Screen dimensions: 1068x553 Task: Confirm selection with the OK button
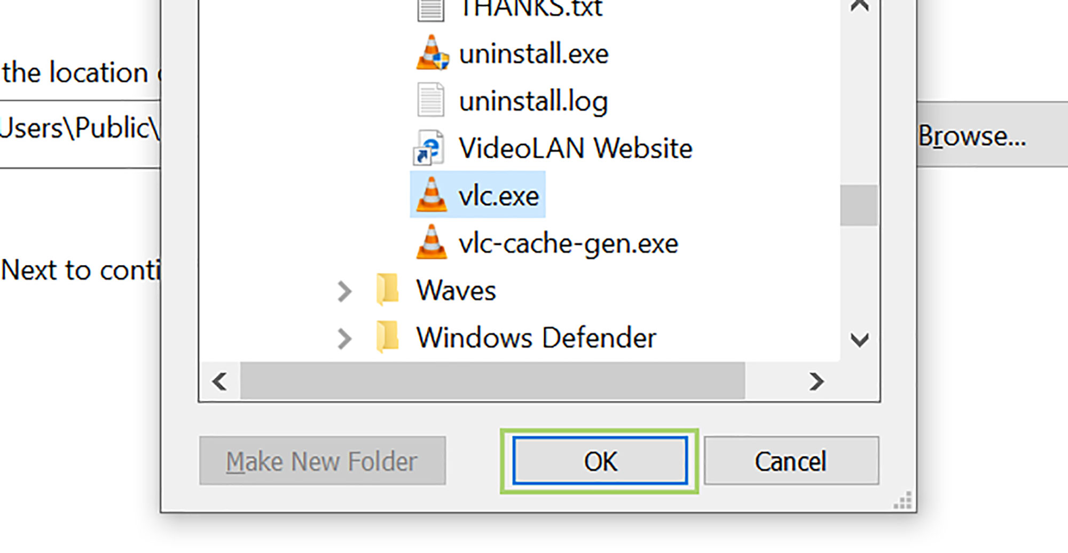coord(600,461)
